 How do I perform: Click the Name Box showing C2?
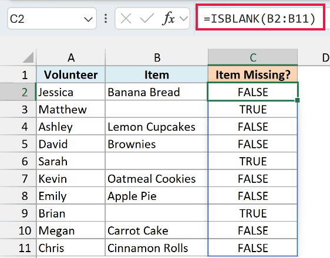[52, 19]
